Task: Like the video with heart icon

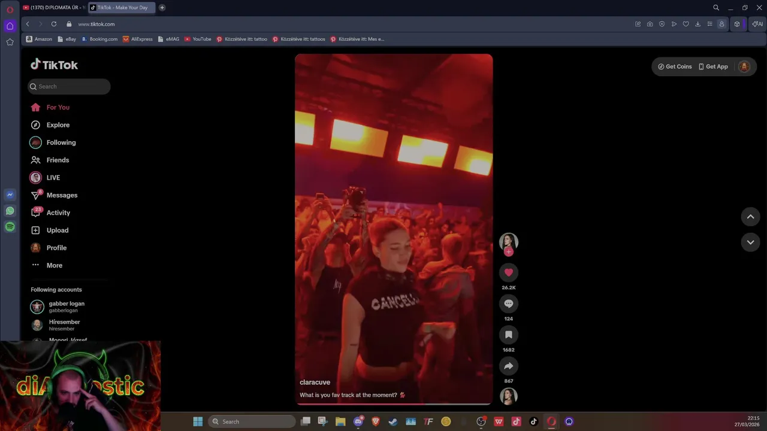Action: point(509,272)
